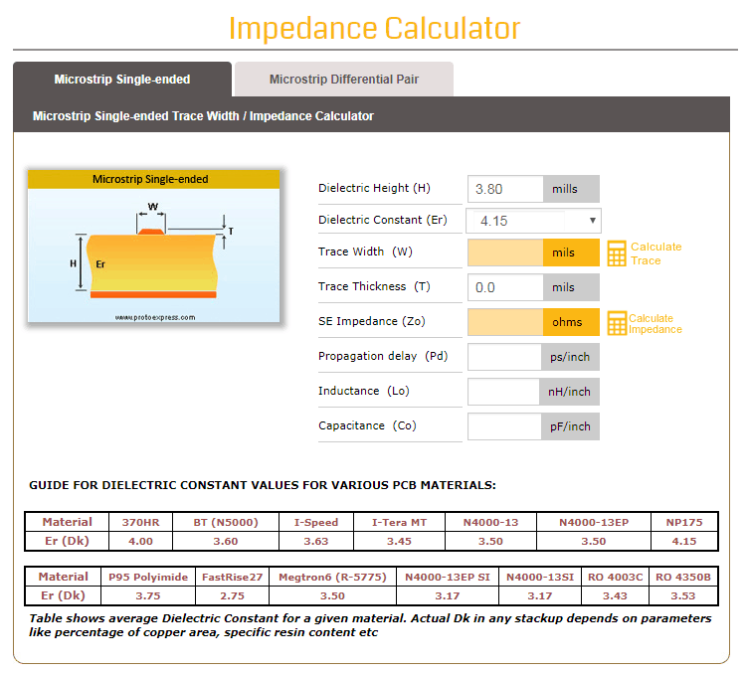The height and width of the screenshot is (673, 747).
Task: Click the 370HR material cell
Action: (140, 522)
